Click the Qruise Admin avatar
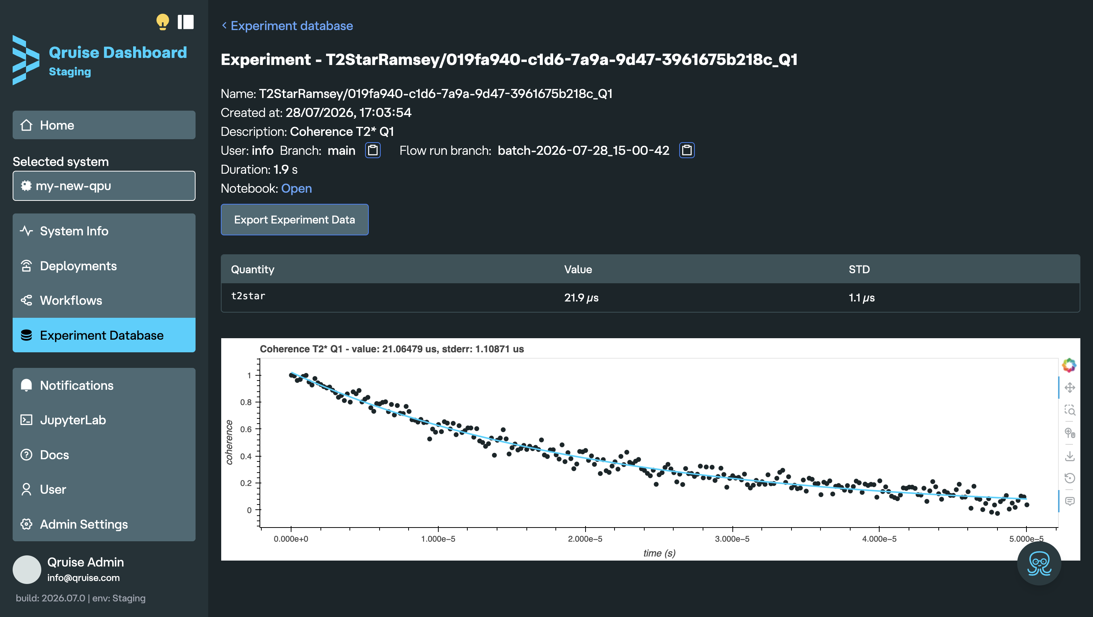The image size is (1093, 617). click(x=27, y=569)
